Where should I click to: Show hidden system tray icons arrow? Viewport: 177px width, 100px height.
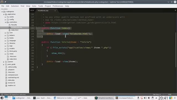click(156, 98)
